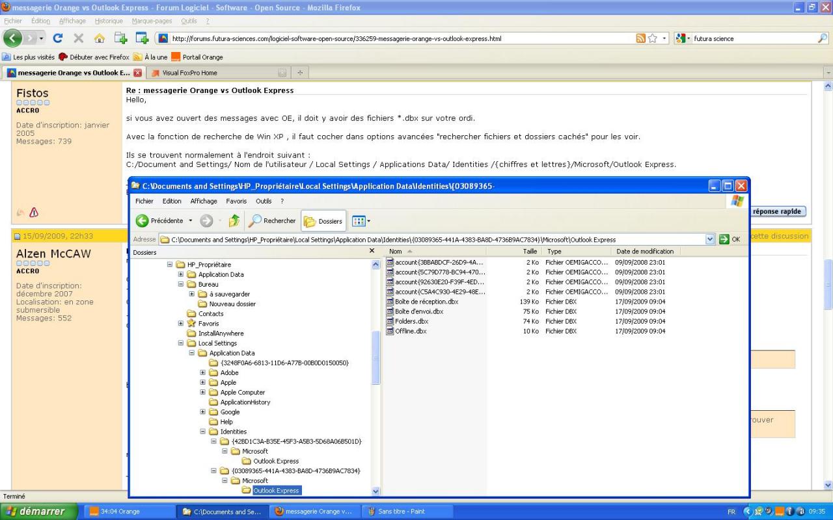Collapse the Bureau tree node

(181, 284)
